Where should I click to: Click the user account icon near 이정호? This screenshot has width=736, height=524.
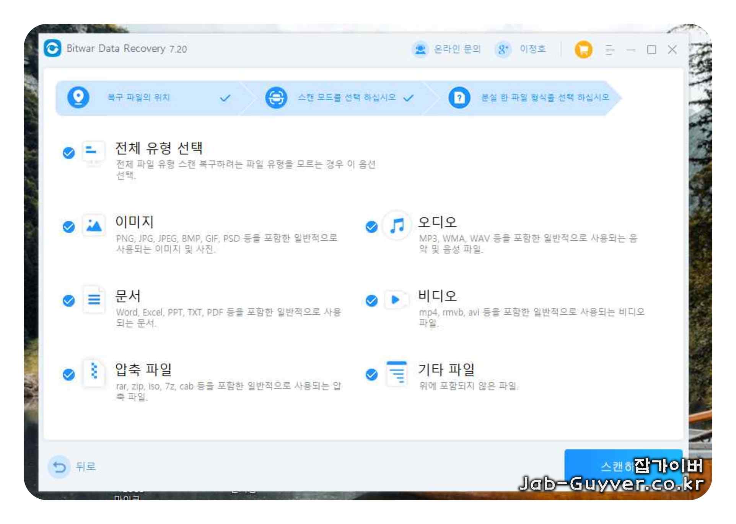click(503, 49)
